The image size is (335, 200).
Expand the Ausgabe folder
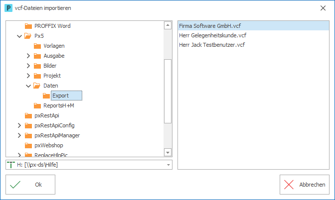pyautogui.click(x=28, y=56)
